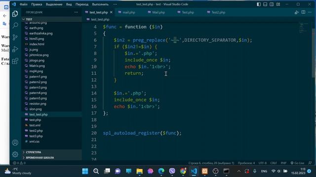316x177 pixels.
Task: Expand the СТРУКТУРА section
Action: pos(51,152)
